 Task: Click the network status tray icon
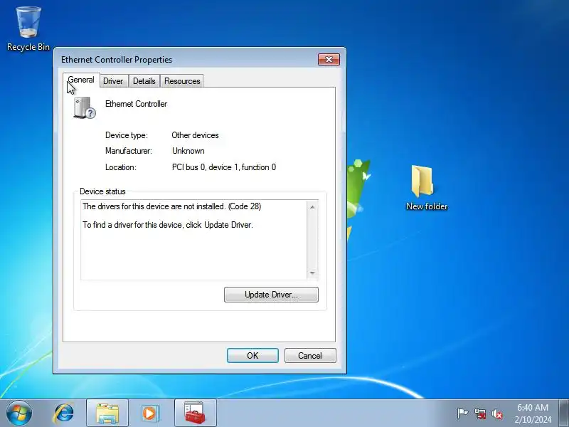479,413
